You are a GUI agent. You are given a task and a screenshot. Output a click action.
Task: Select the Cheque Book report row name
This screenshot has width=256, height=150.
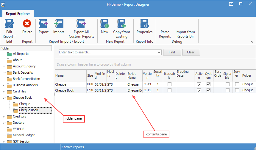point(65,90)
